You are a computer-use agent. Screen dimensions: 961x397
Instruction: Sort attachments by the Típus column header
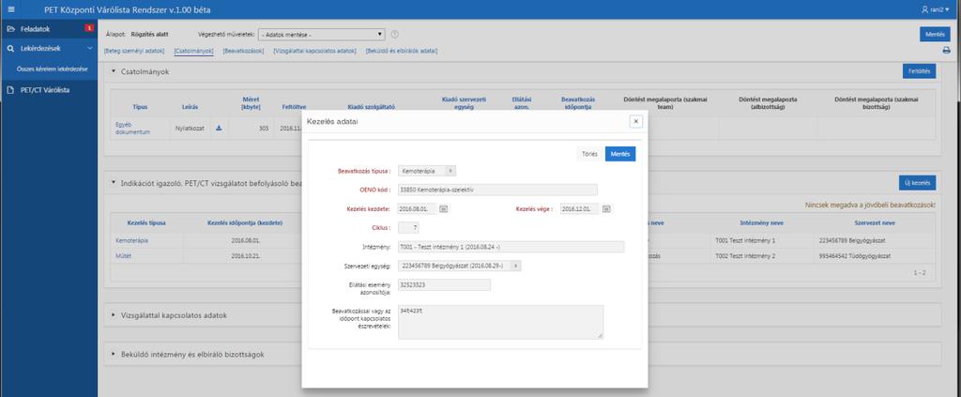point(140,107)
